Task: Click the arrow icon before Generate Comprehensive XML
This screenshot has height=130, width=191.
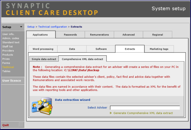Action: tap(111, 113)
